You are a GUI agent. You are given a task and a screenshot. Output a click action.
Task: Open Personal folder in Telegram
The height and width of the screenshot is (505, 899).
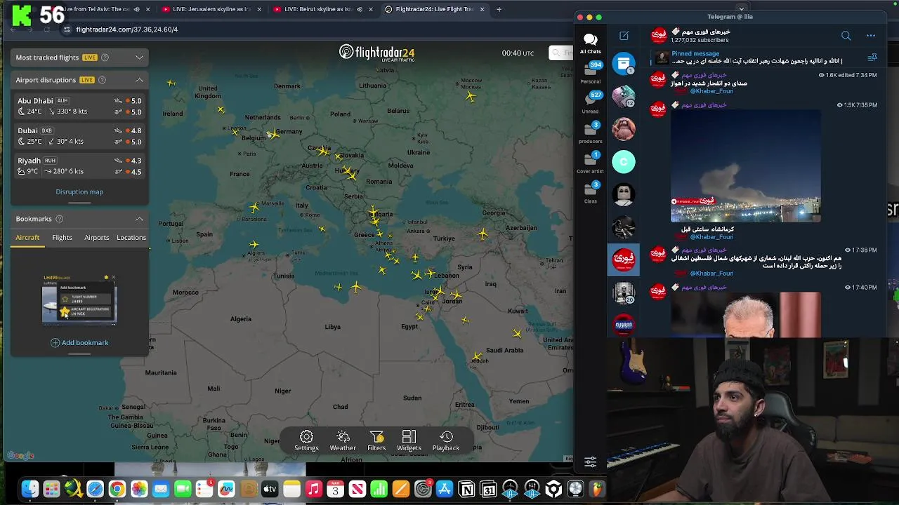(590, 73)
